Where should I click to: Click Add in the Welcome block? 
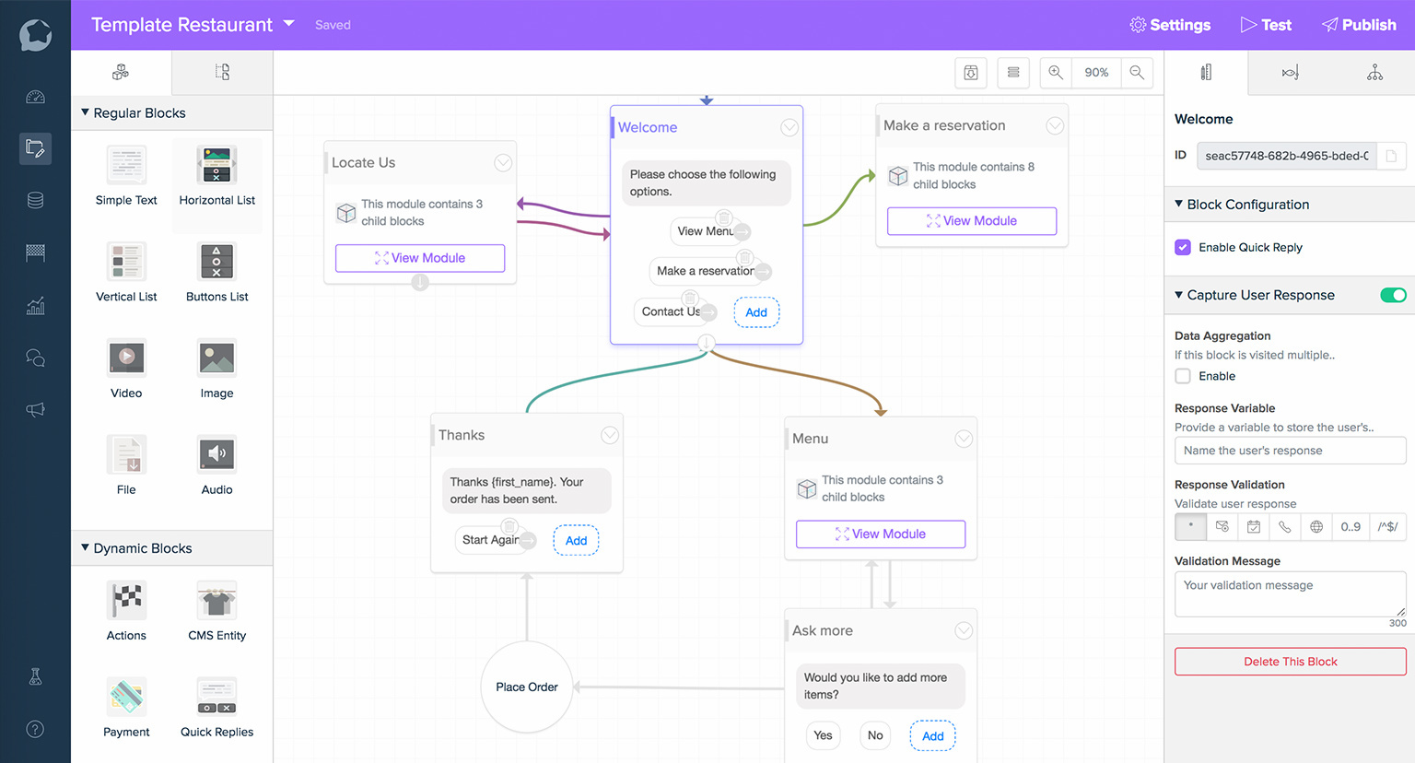[x=756, y=312]
